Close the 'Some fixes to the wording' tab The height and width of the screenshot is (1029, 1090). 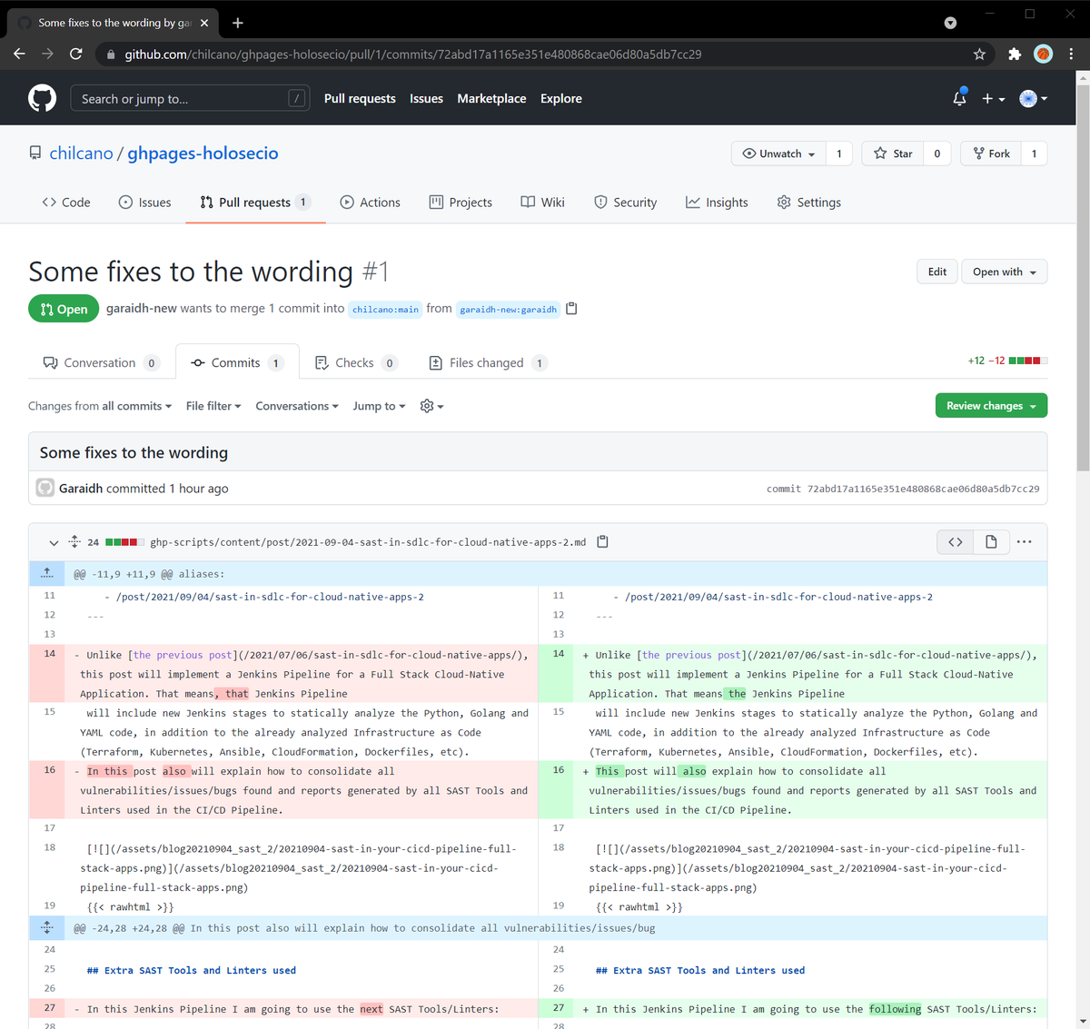(204, 23)
